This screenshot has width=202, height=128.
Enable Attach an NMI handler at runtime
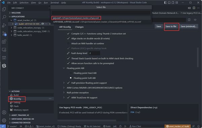[68, 43]
